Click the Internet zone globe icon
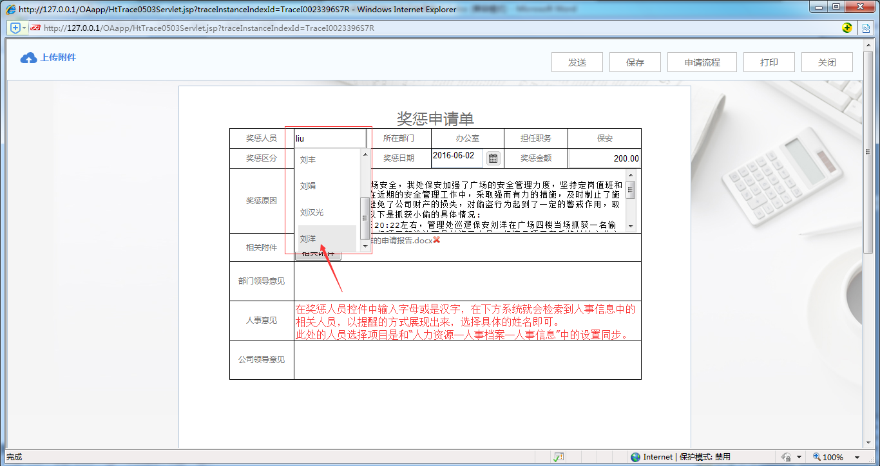The image size is (880, 466). [x=636, y=457]
